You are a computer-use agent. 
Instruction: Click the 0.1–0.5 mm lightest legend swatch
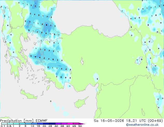pyautogui.click(x=4, y=124)
